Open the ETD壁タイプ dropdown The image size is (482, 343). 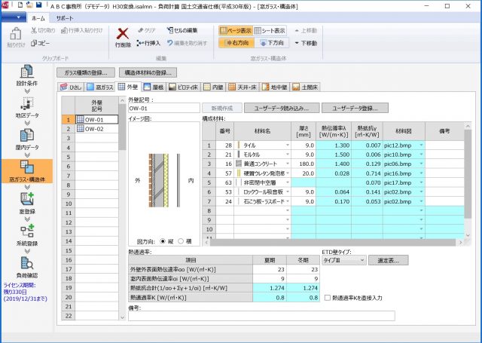click(x=343, y=260)
